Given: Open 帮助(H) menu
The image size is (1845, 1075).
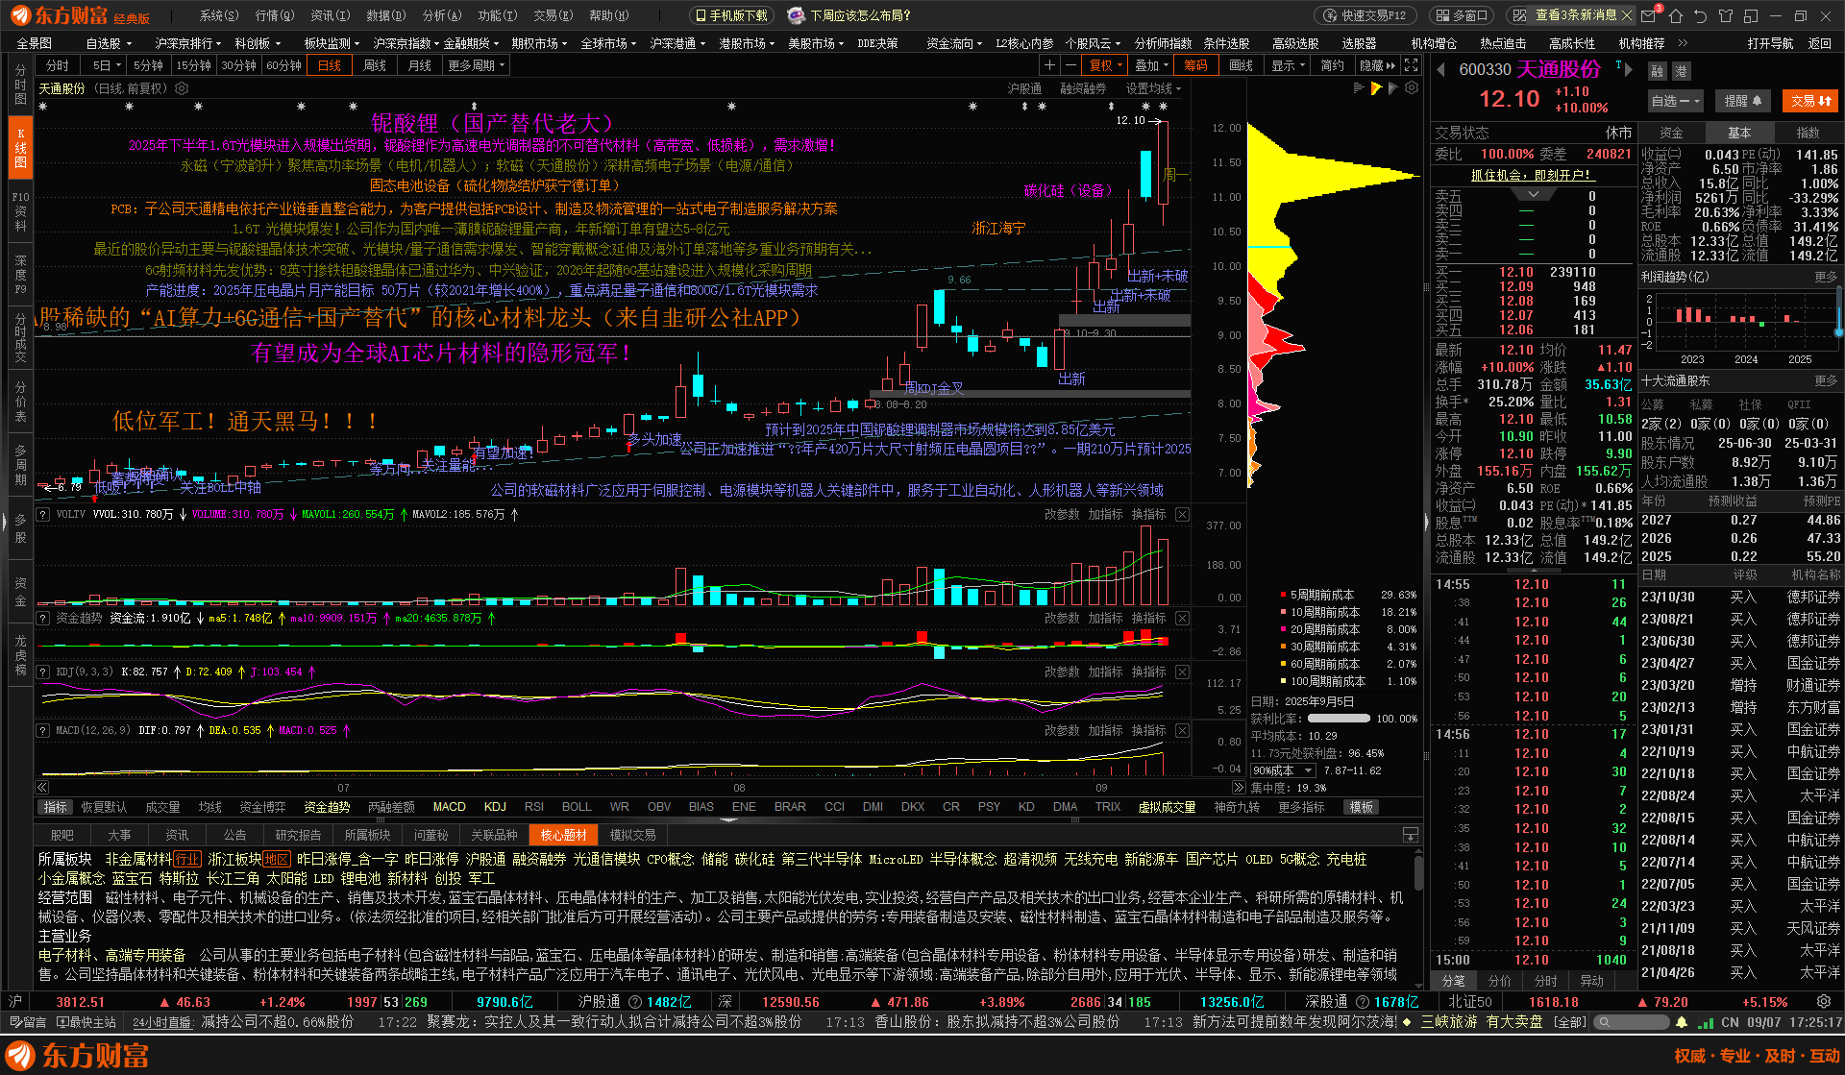Looking at the screenshot, I should 609,15.
